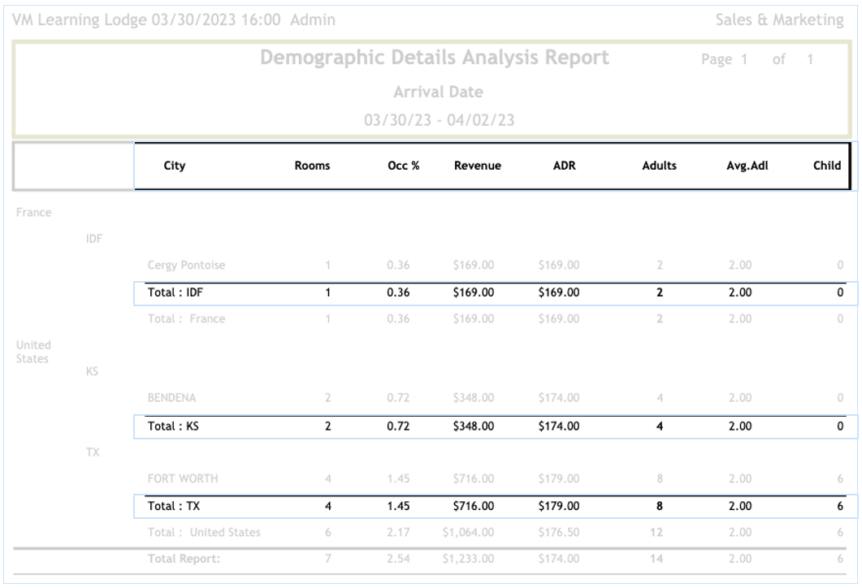This screenshot has height=588, width=862.
Task: Select the Revenue column header
Action: [478, 166]
